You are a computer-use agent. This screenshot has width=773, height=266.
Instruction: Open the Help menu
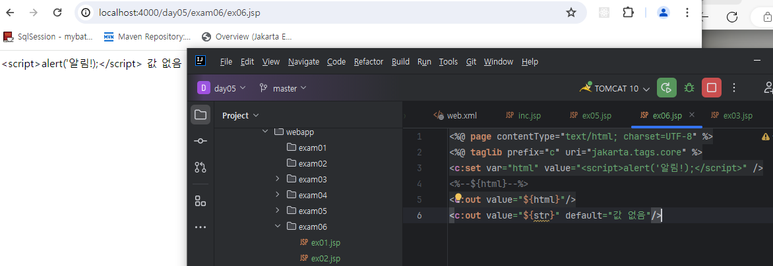tap(530, 61)
